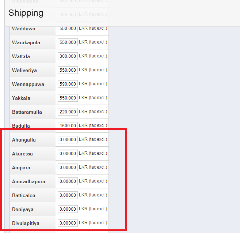The height and width of the screenshot is (233, 240).
Task: Click the Shipping page heading
Action: [26, 13]
